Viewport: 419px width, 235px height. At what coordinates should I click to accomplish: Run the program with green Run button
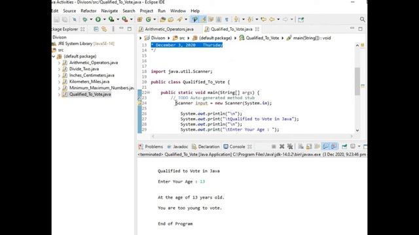(98, 20)
